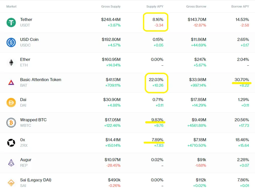Click the Dai orange coin icon
The width and height of the screenshot is (255, 192).
tap(11, 103)
